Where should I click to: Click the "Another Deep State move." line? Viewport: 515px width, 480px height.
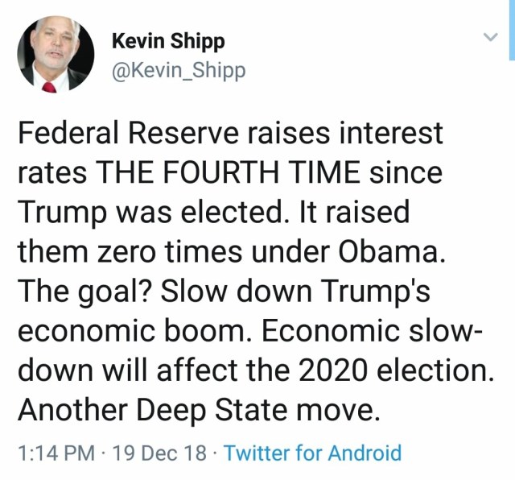(198, 410)
